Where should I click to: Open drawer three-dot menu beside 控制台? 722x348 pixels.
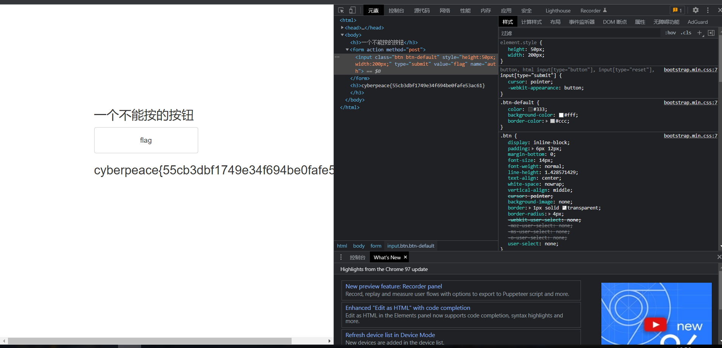click(341, 257)
